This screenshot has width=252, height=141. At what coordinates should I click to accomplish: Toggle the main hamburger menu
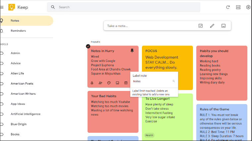coord(2,7)
